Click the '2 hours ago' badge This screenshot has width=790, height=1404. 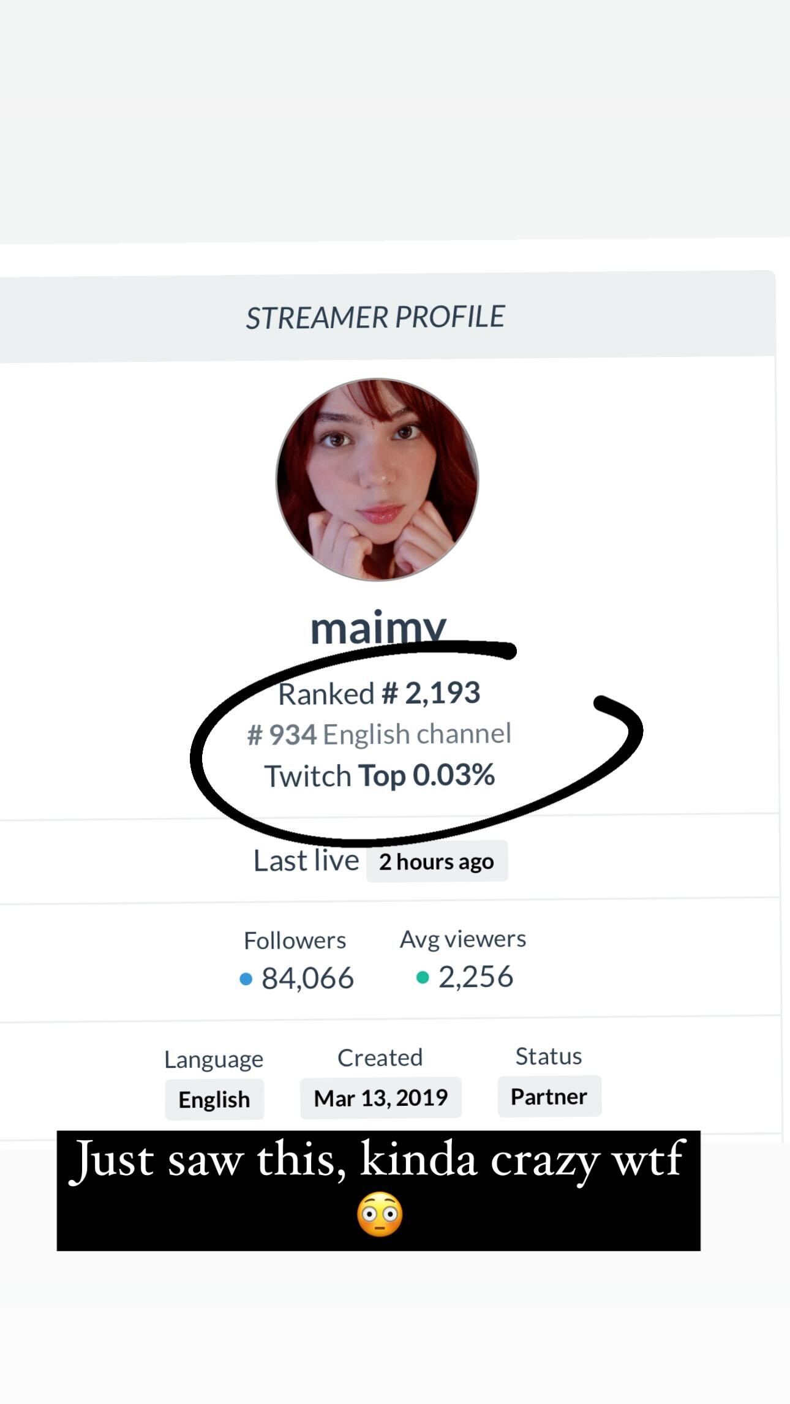[437, 861]
